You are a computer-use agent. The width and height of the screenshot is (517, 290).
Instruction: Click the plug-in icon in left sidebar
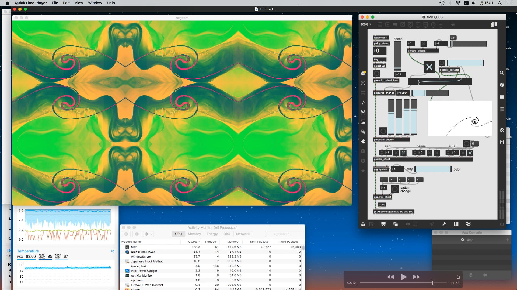pyautogui.click(x=363, y=142)
